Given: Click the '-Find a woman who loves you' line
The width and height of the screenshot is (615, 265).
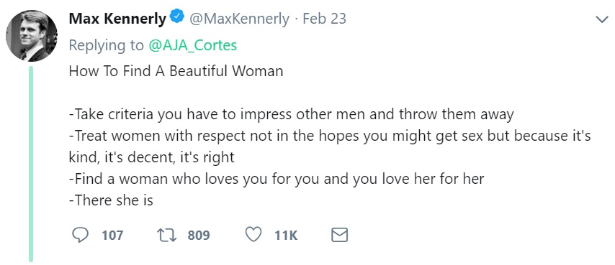Looking at the screenshot, I should pos(277,179).
